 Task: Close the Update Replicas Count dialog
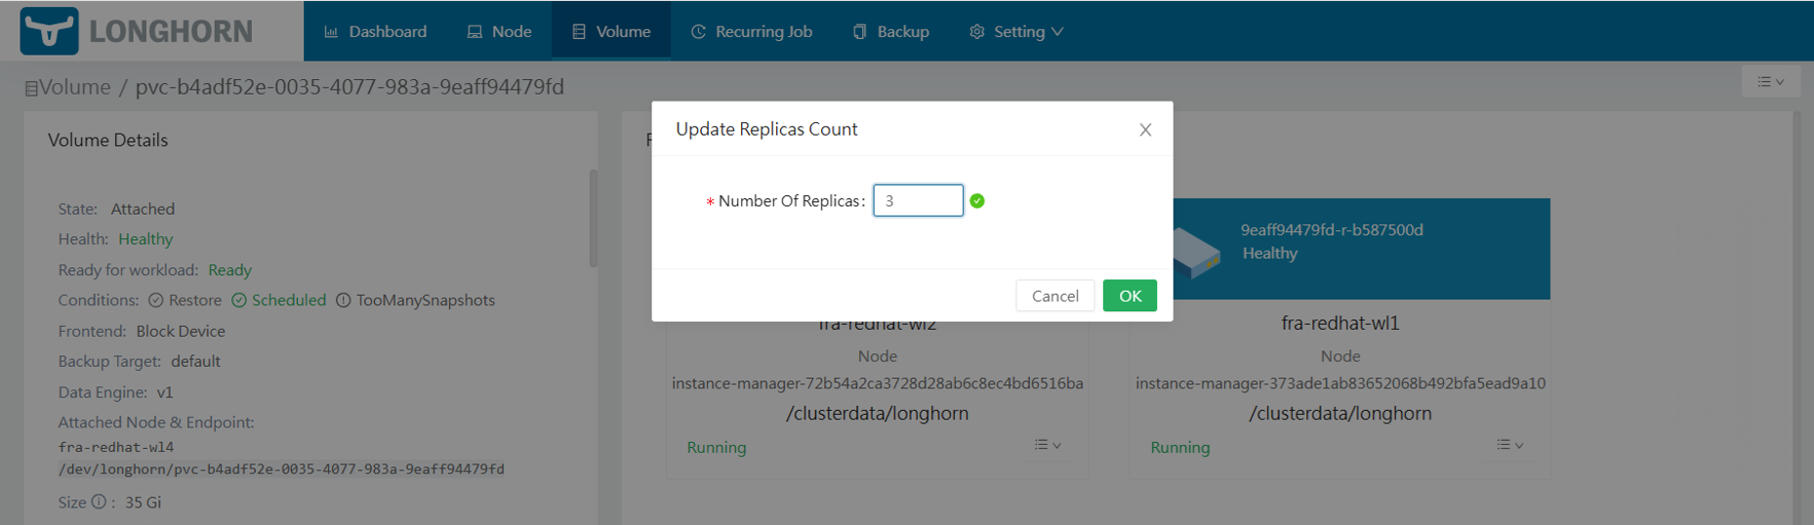(x=1145, y=130)
